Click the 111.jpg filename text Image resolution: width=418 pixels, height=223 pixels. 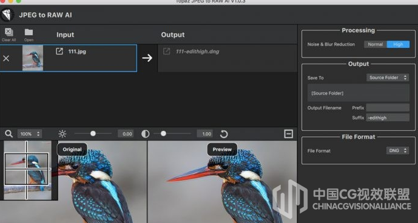(x=77, y=52)
